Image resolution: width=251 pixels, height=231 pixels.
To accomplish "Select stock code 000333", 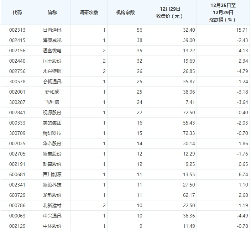I will click(17, 123).
